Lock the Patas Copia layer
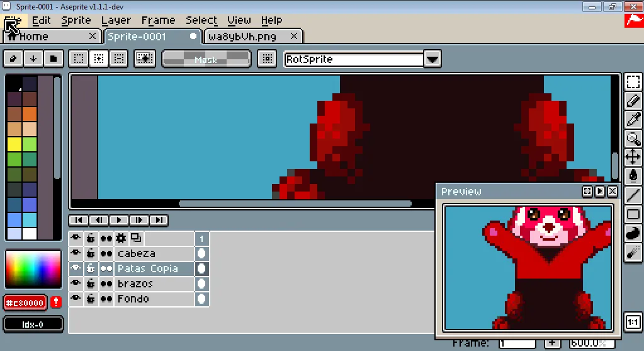This screenshot has width=644, height=351. (x=91, y=268)
